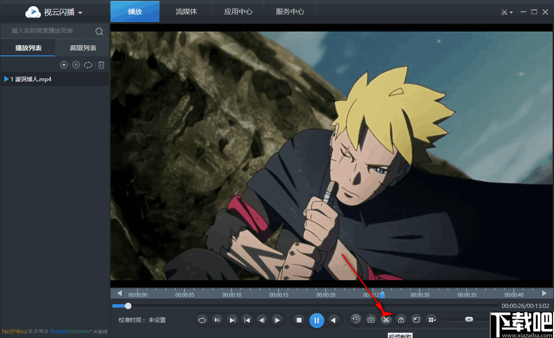Open the 应用中心 tab
554x338 pixels.
click(238, 12)
